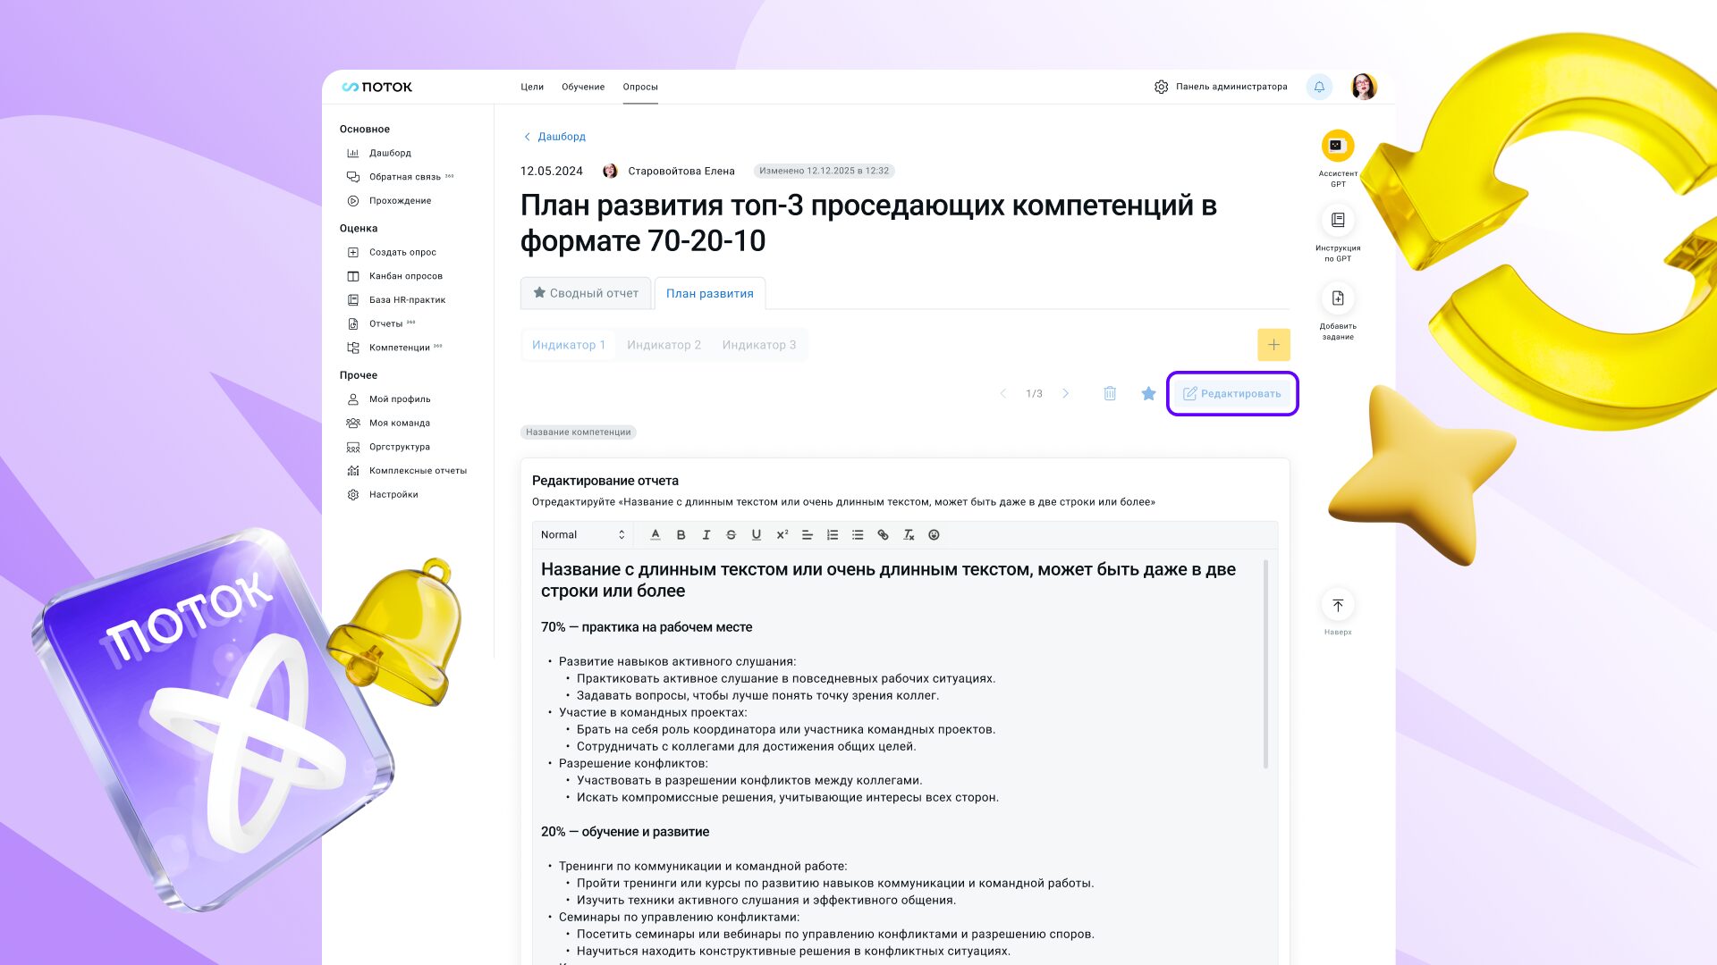This screenshot has height=965, width=1717.
Task: Open the Ассистент GPT panel icon
Action: coord(1338,145)
